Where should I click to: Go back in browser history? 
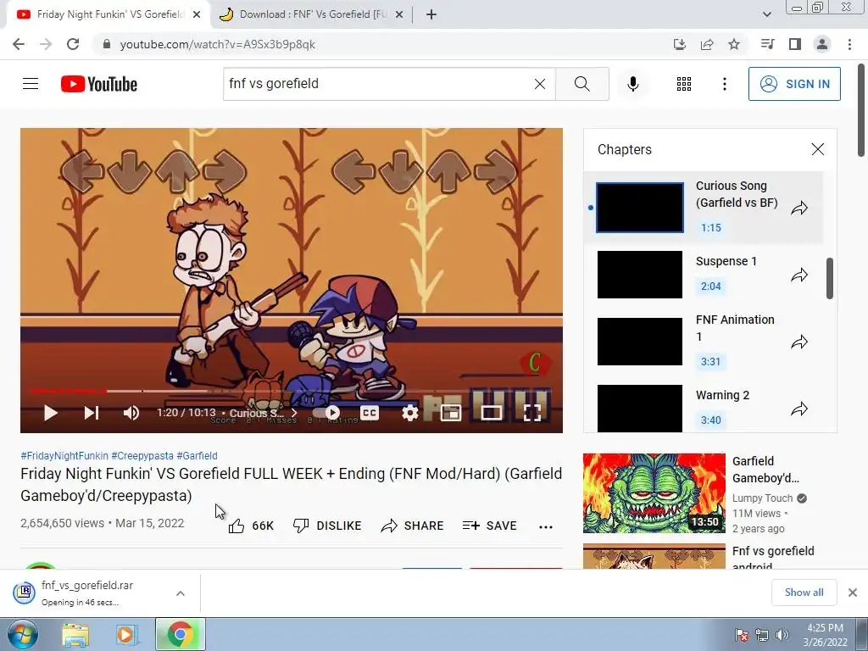tap(19, 44)
